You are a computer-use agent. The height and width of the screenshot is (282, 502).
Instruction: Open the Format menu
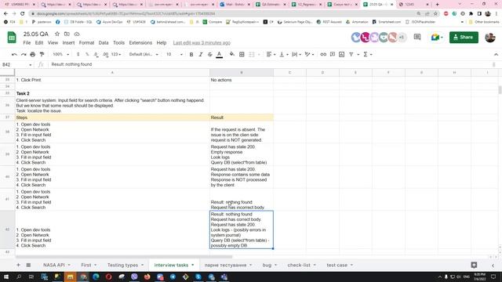tap(86, 43)
